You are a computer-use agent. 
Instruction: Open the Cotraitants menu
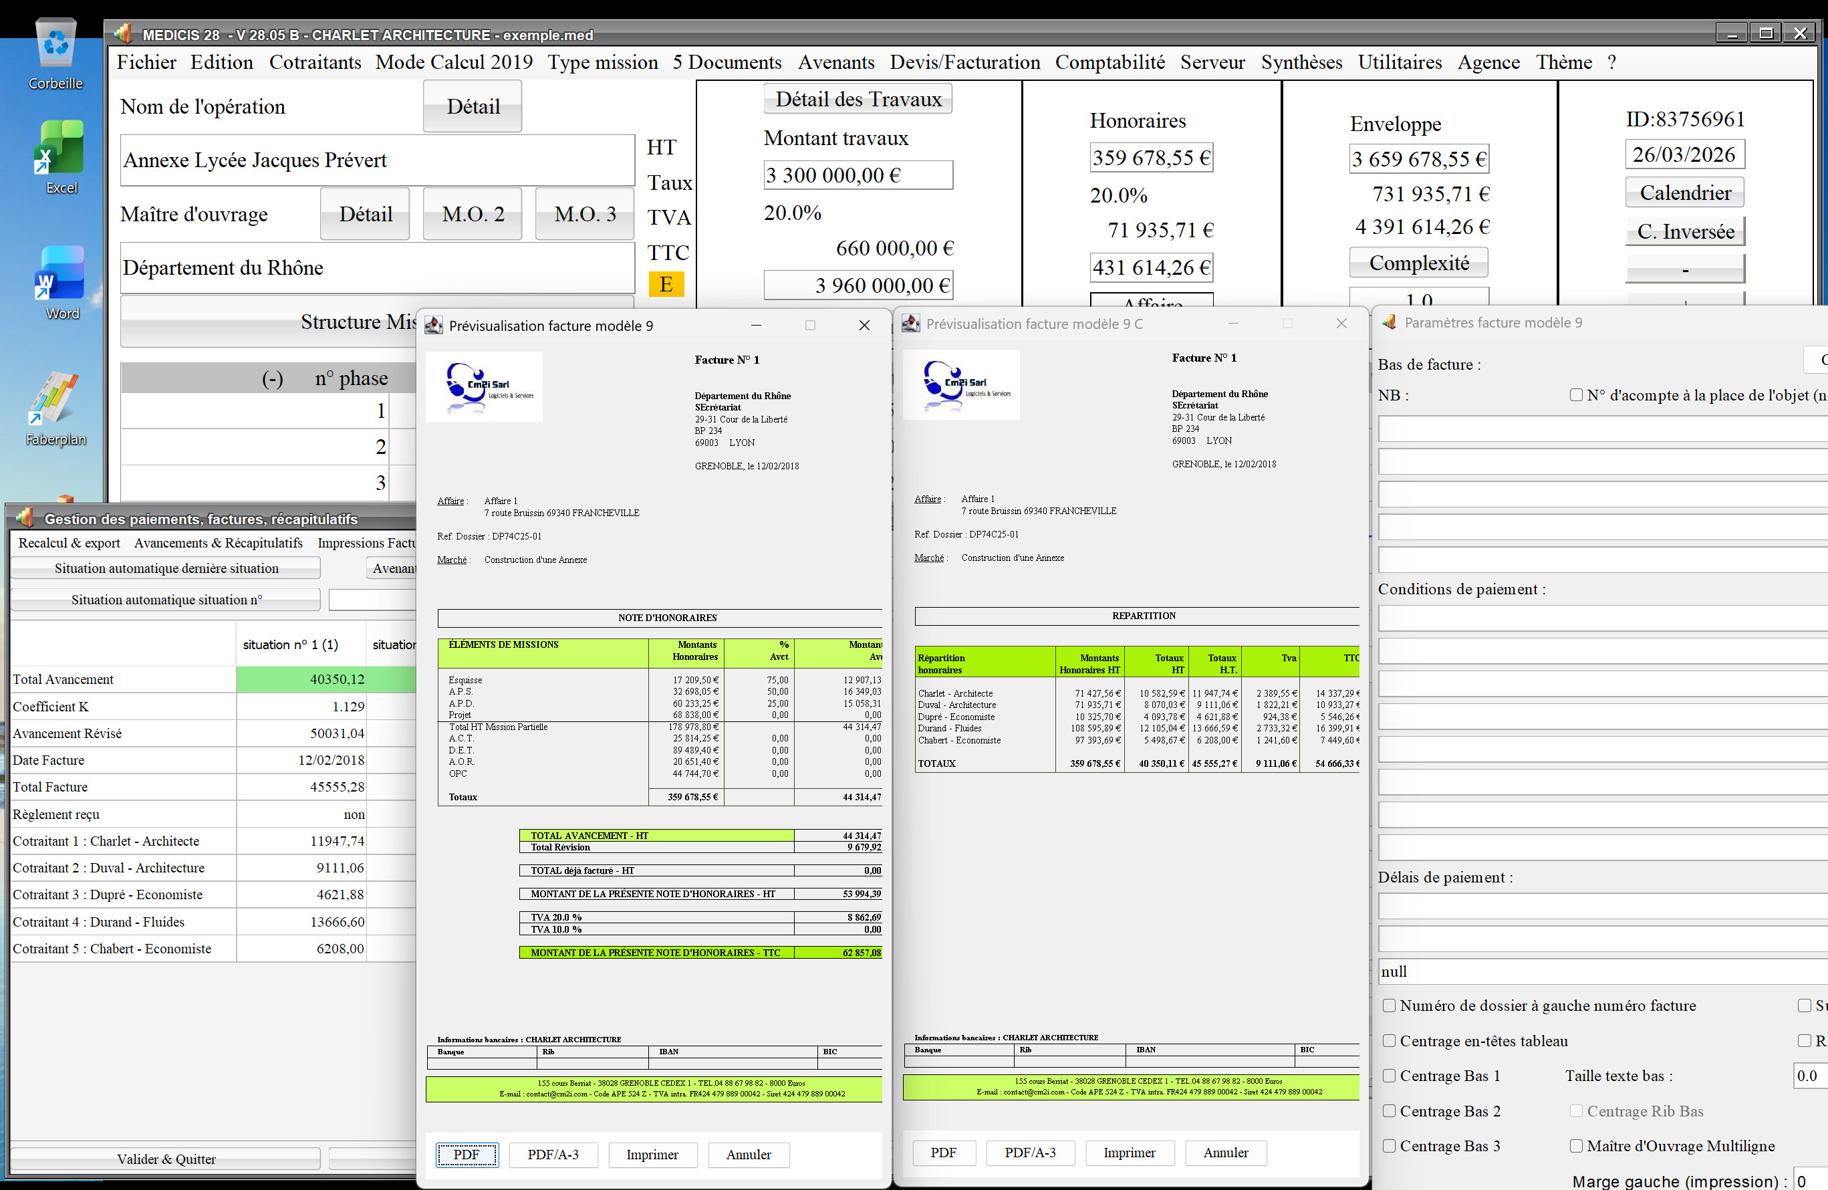(x=315, y=62)
